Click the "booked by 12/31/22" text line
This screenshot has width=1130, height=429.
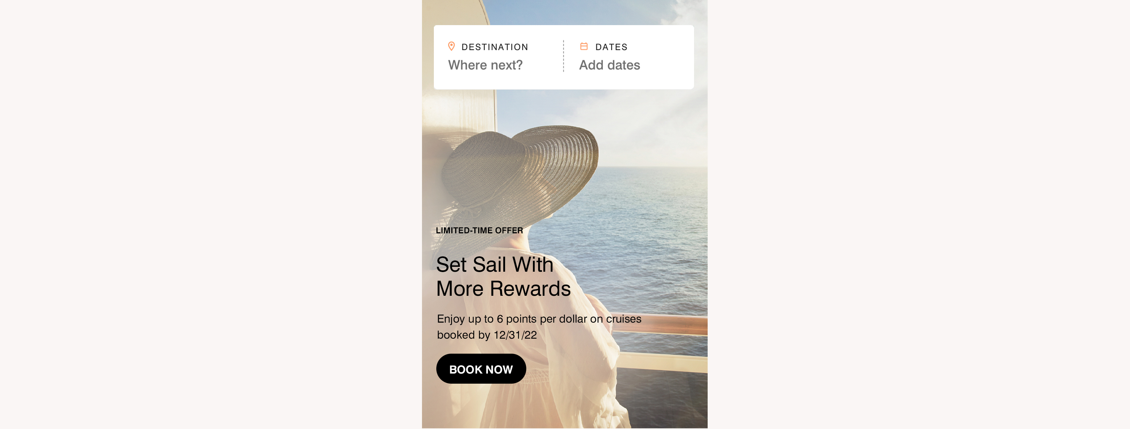coord(487,335)
